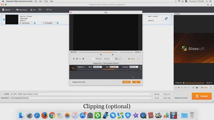Click the Cancel button in Clip dialog
214x120 pixels.
coord(126,82)
